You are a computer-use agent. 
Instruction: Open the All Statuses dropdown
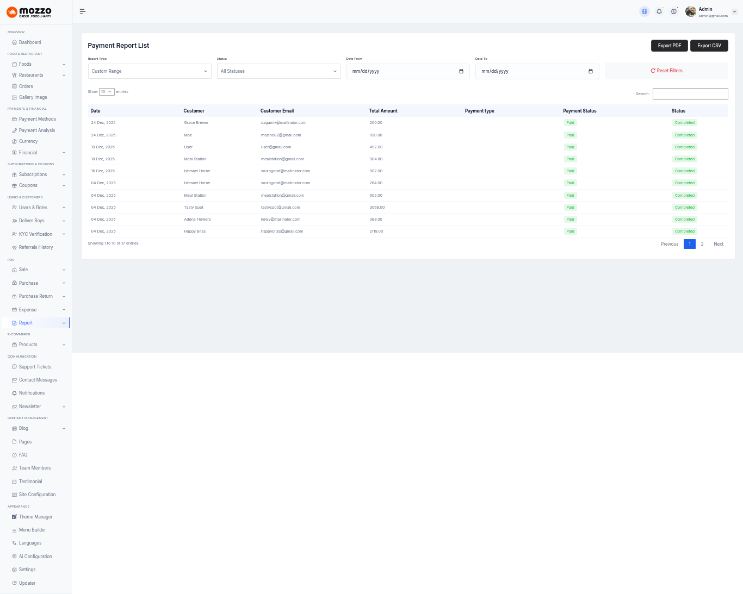(278, 71)
